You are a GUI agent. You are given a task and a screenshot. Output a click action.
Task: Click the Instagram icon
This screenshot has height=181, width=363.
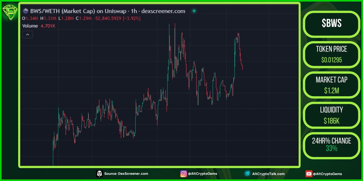click(183, 173)
